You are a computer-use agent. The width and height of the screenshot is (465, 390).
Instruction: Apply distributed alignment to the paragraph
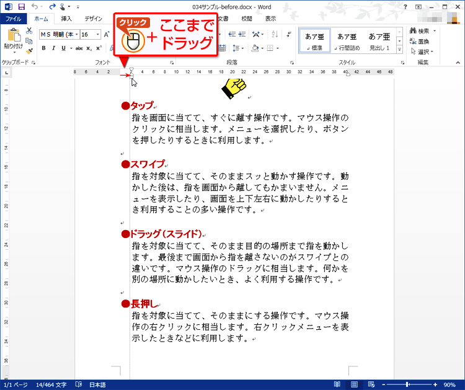click(x=223, y=48)
